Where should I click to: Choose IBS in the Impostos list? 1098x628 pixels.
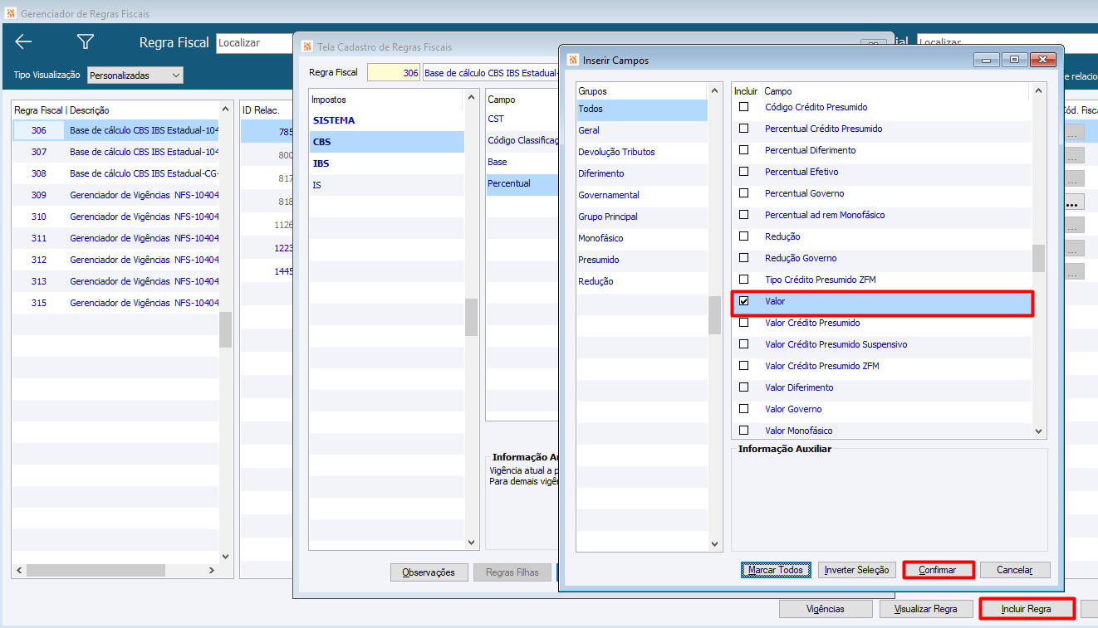coord(386,163)
